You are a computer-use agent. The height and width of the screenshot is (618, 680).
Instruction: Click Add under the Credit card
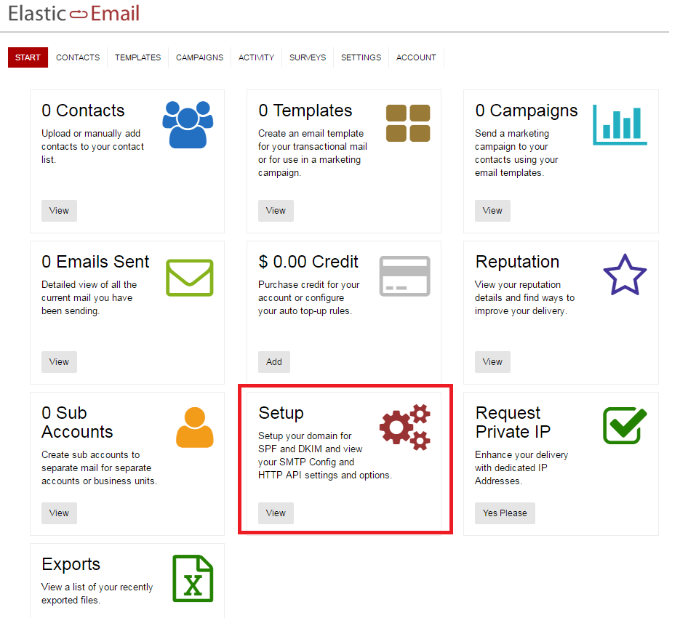pos(274,361)
